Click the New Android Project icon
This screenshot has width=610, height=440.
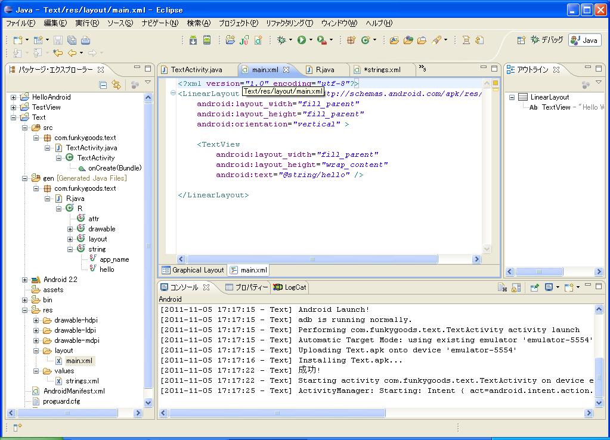pos(230,40)
